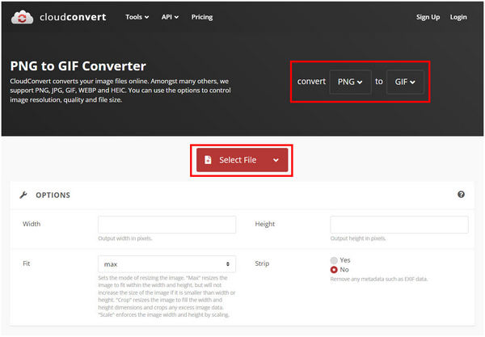This screenshot has width=485, height=337.
Task: Click the Sign Up link
Action: (x=428, y=17)
